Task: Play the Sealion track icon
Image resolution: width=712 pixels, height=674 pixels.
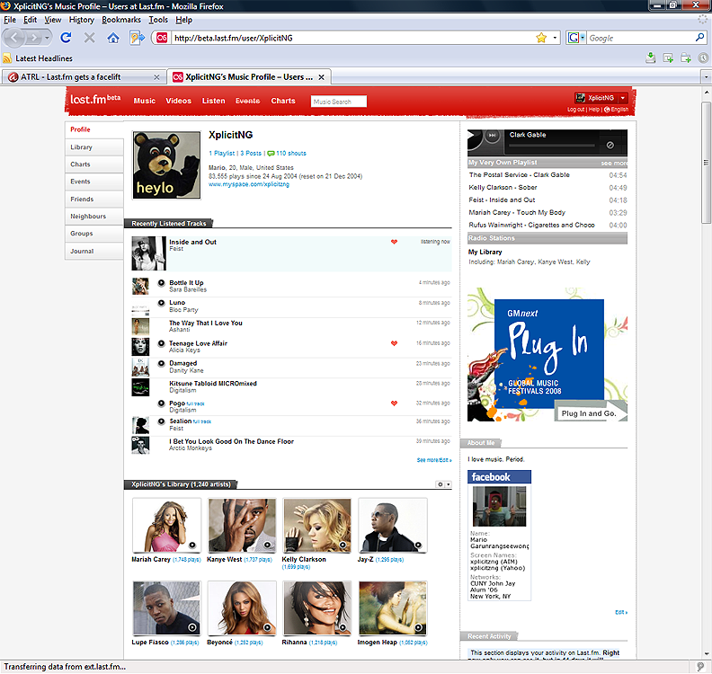Action: [x=161, y=421]
